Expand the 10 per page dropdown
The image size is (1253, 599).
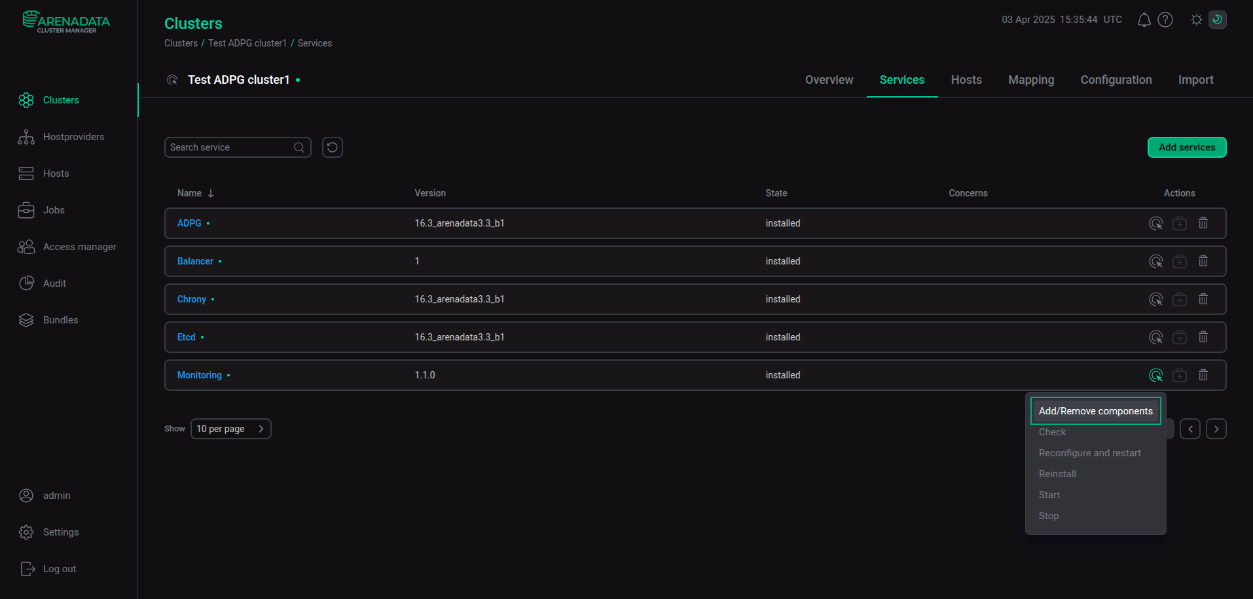pyautogui.click(x=231, y=429)
